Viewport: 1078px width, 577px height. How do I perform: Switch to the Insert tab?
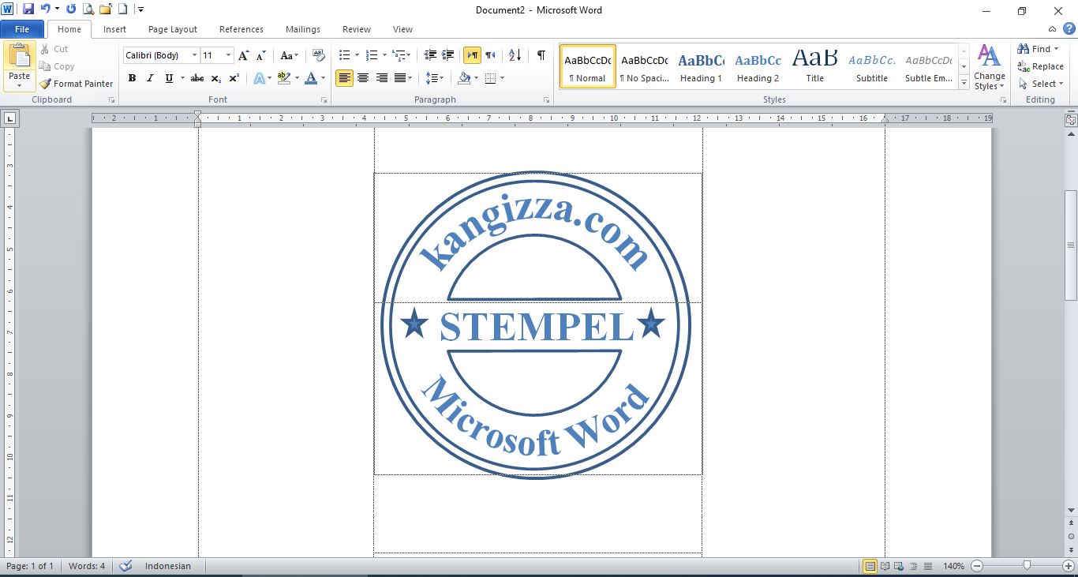click(x=114, y=29)
